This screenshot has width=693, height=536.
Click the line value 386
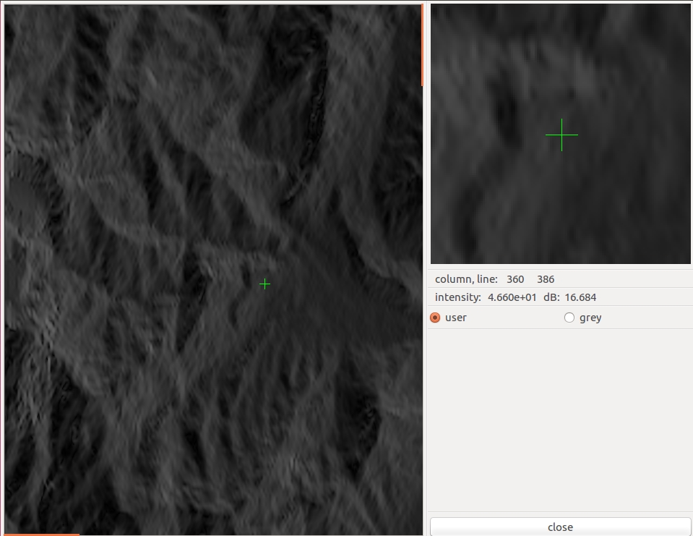[x=546, y=279]
